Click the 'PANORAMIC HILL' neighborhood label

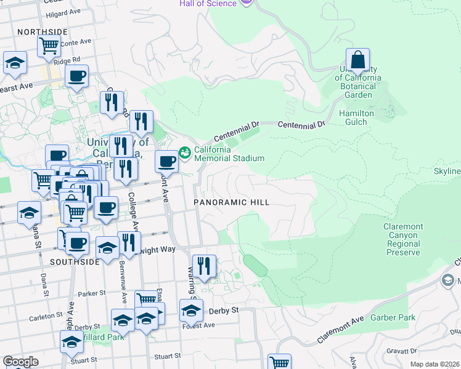tap(232, 202)
